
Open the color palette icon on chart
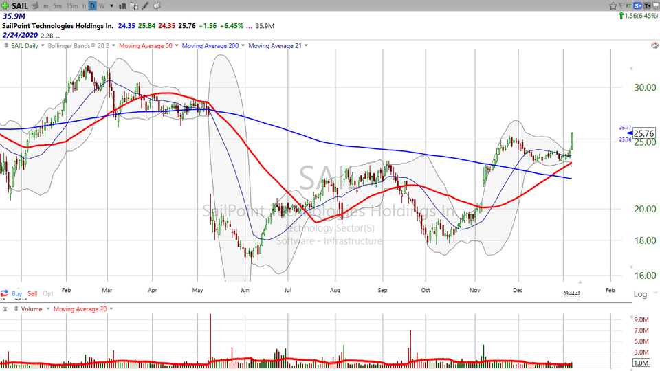654,45
